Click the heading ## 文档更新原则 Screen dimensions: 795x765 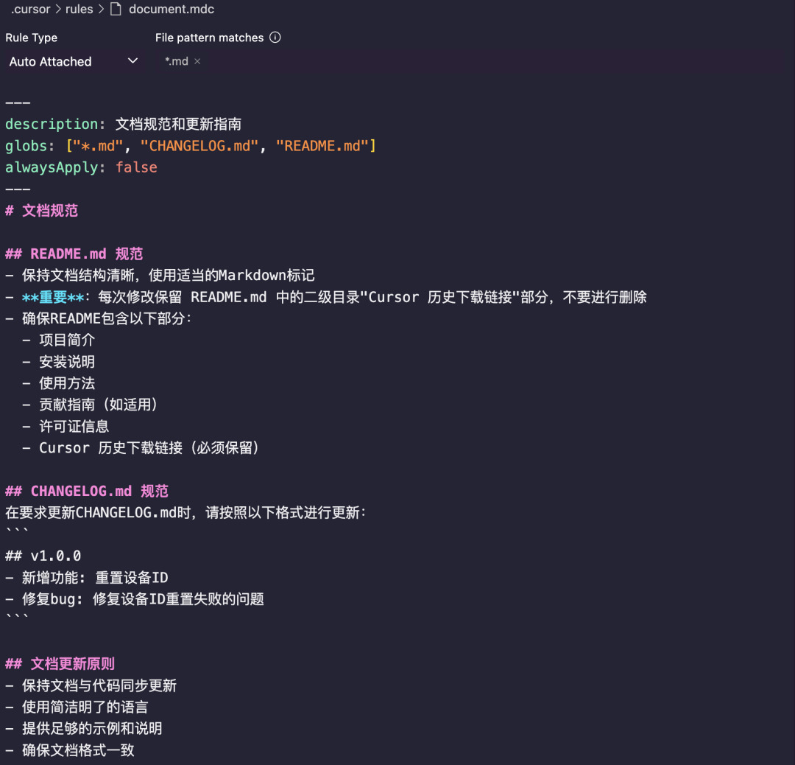pyautogui.click(x=60, y=664)
